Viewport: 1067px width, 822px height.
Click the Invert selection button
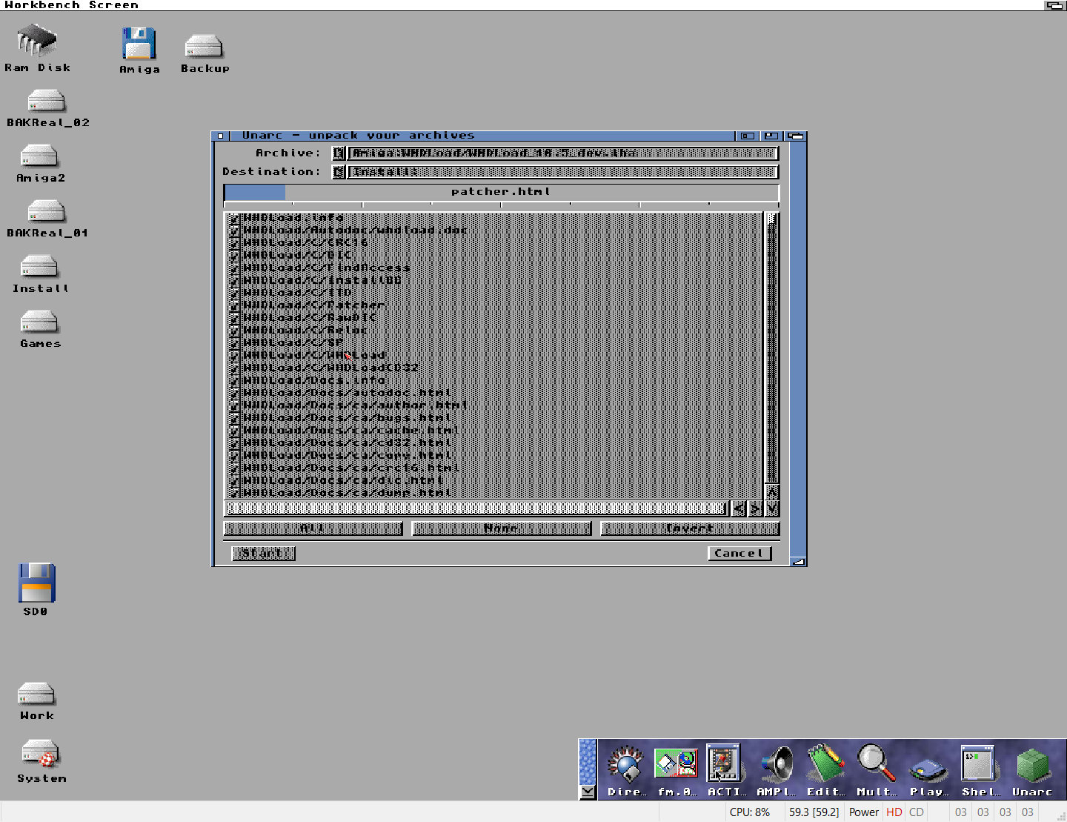(x=690, y=528)
